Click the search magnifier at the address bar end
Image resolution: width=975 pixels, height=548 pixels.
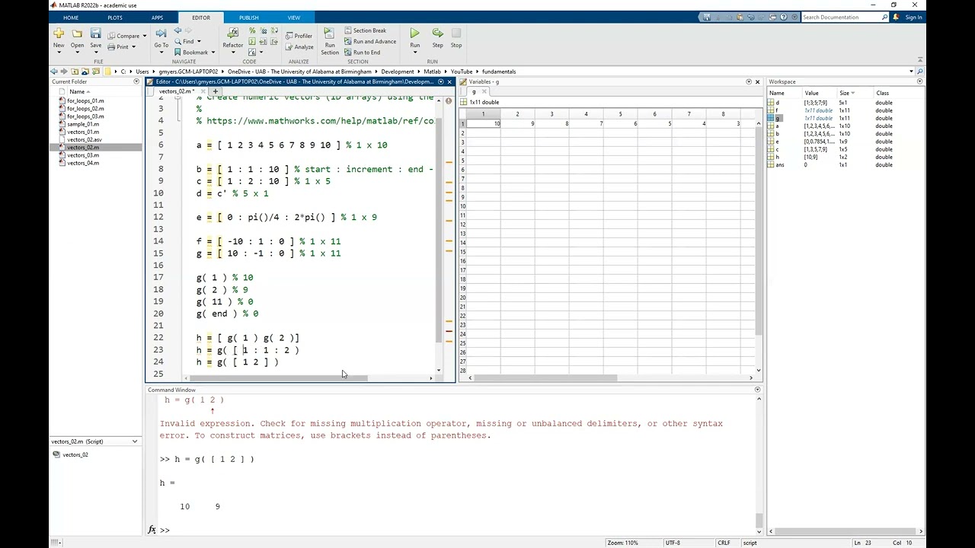click(920, 72)
